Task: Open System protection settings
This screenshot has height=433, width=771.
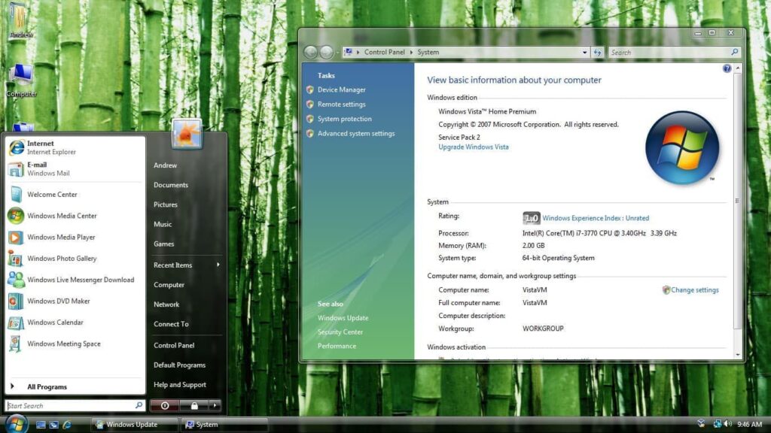Action: [345, 119]
